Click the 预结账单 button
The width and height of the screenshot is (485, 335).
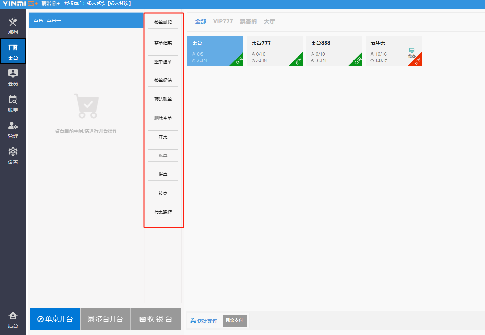[x=163, y=99]
